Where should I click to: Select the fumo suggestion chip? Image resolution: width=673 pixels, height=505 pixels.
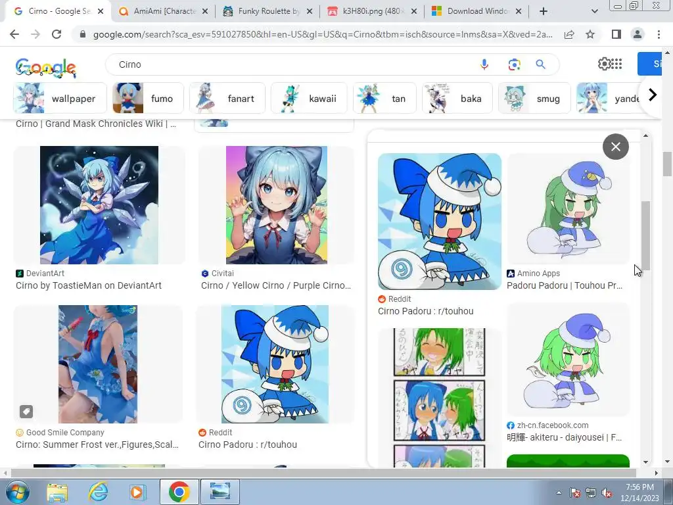(148, 99)
